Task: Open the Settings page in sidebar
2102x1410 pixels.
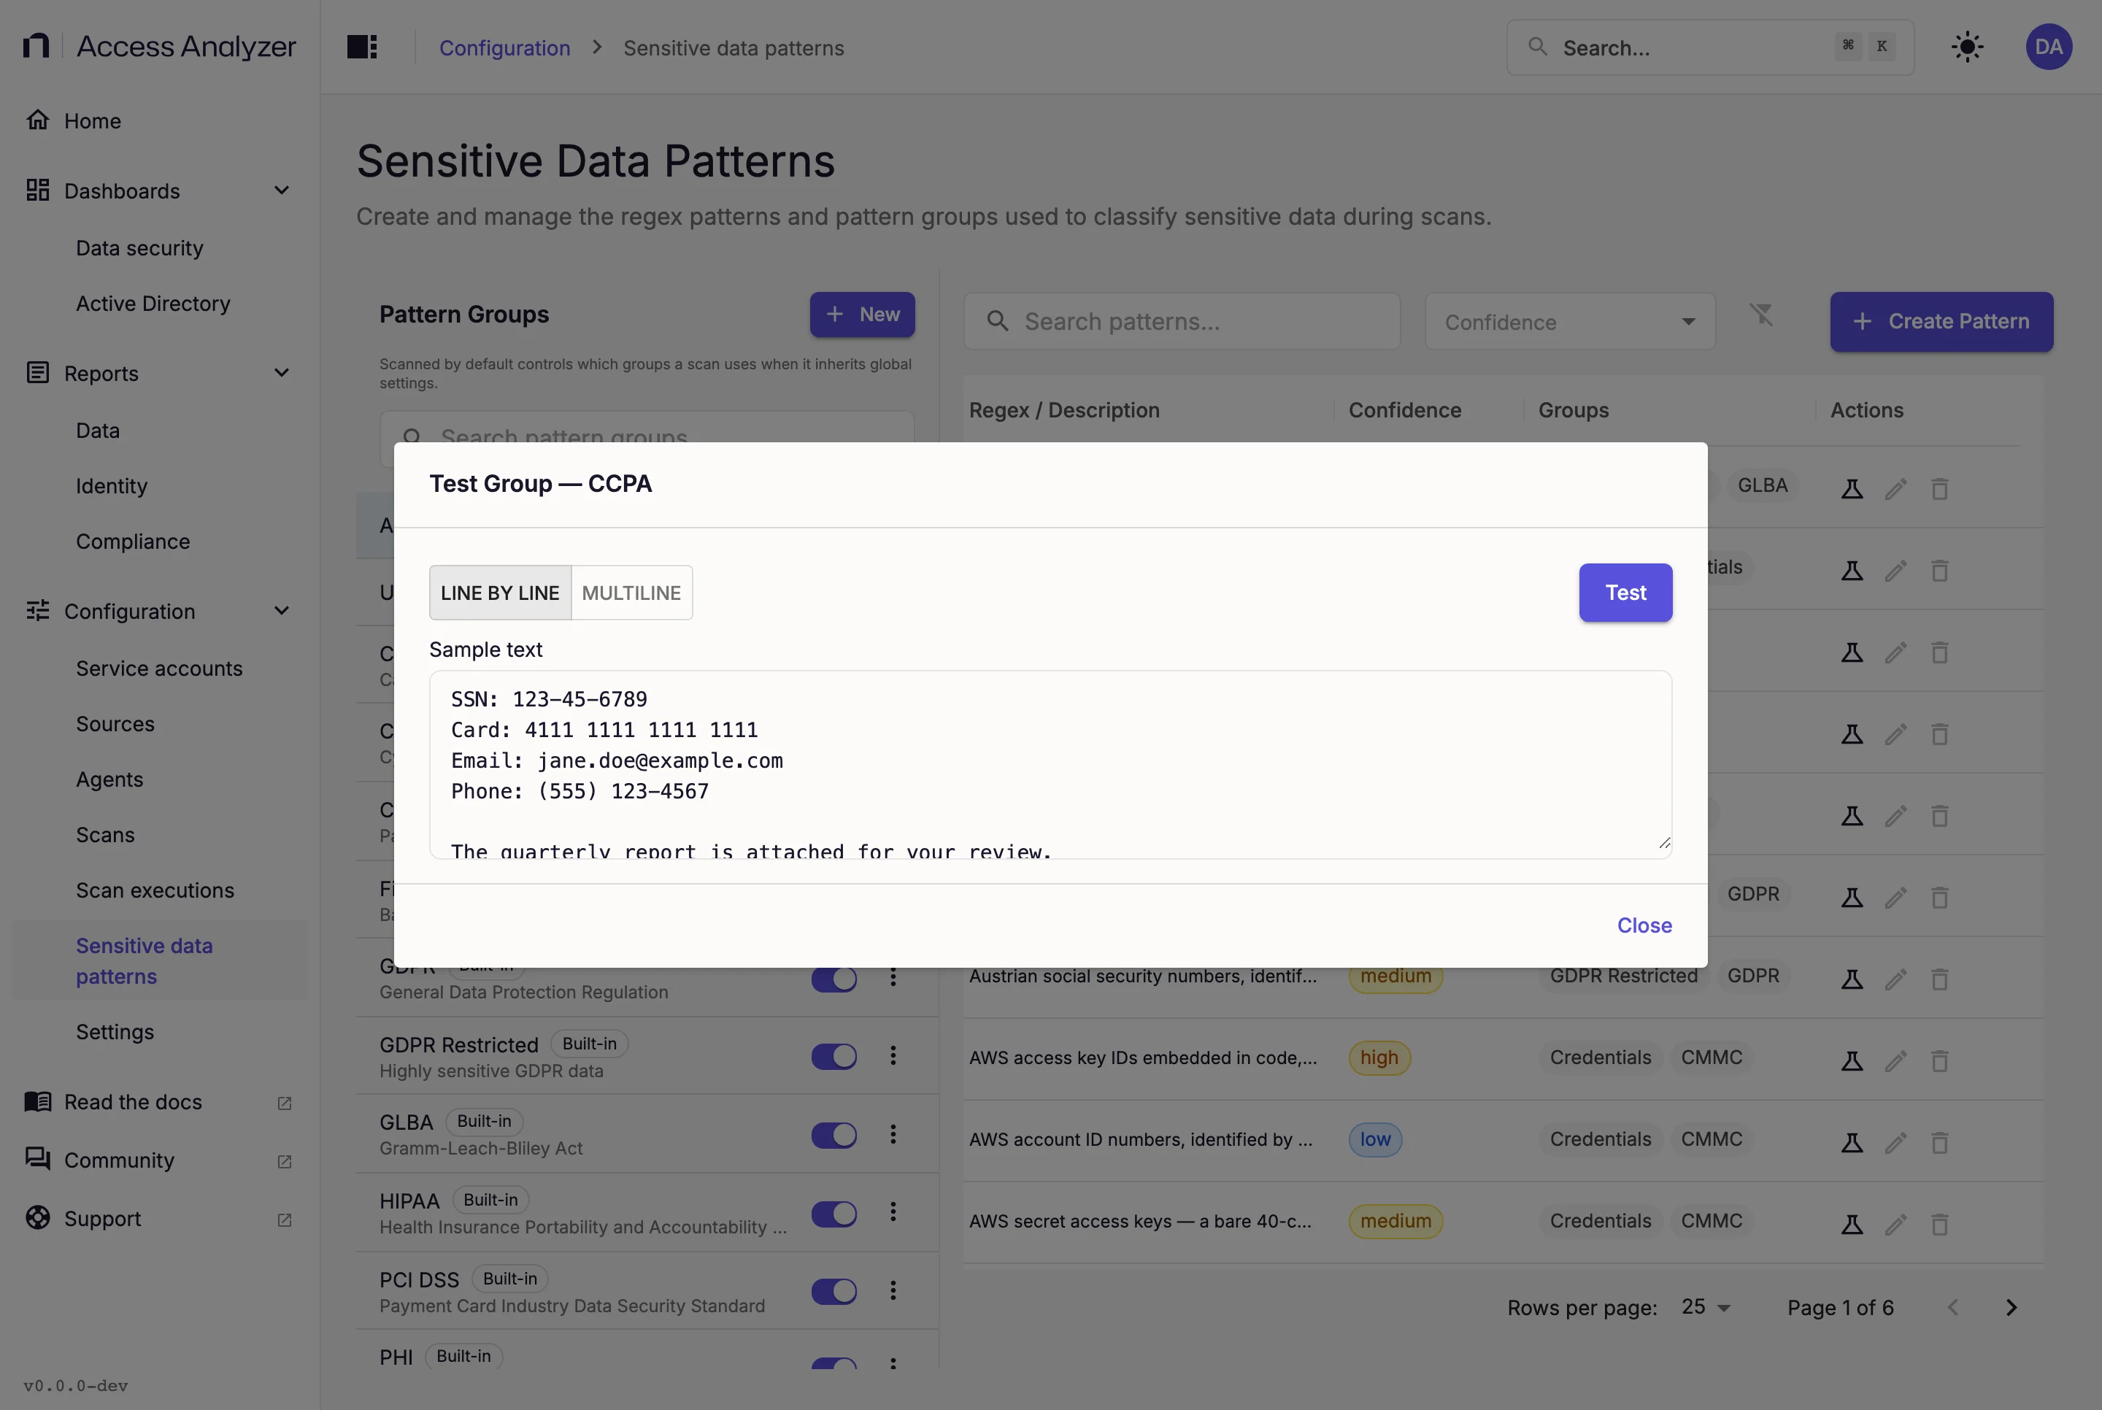Action: 115,1031
